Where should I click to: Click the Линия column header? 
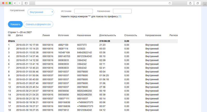(46, 35)
